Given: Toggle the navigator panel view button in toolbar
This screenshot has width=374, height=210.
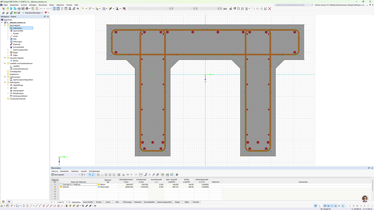Looking at the screenshot, I should point(54,9).
